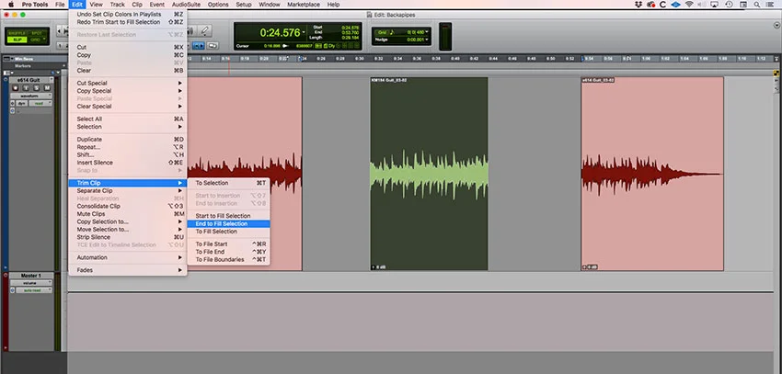This screenshot has height=374, width=782.
Task: Open auto read selector on Master 1 track
Action: [x=35, y=289]
